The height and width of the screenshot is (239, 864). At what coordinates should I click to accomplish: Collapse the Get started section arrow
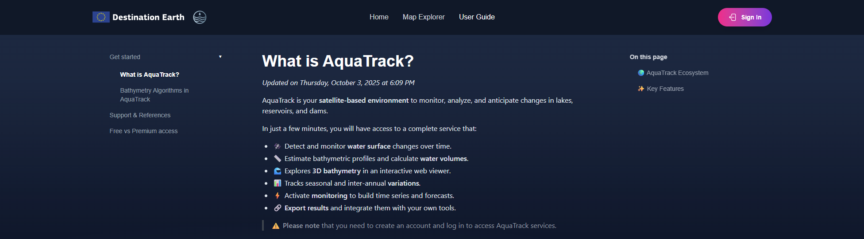(x=220, y=57)
